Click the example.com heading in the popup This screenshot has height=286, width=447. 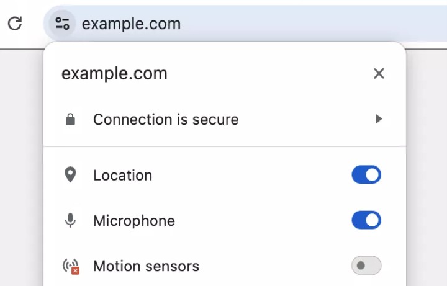click(114, 74)
